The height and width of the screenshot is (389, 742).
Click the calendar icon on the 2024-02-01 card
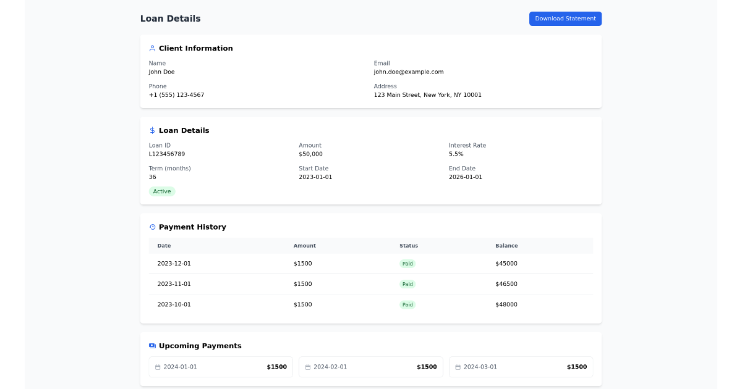tap(308, 367)
